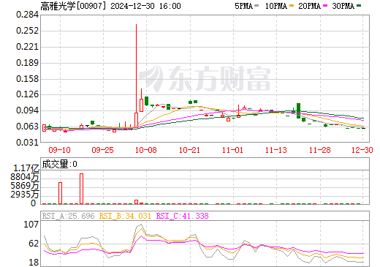This screenshot has width=380, height=267.
Task: Click the tall green candlestick after 11-13
Action: [x=298, y=110]
